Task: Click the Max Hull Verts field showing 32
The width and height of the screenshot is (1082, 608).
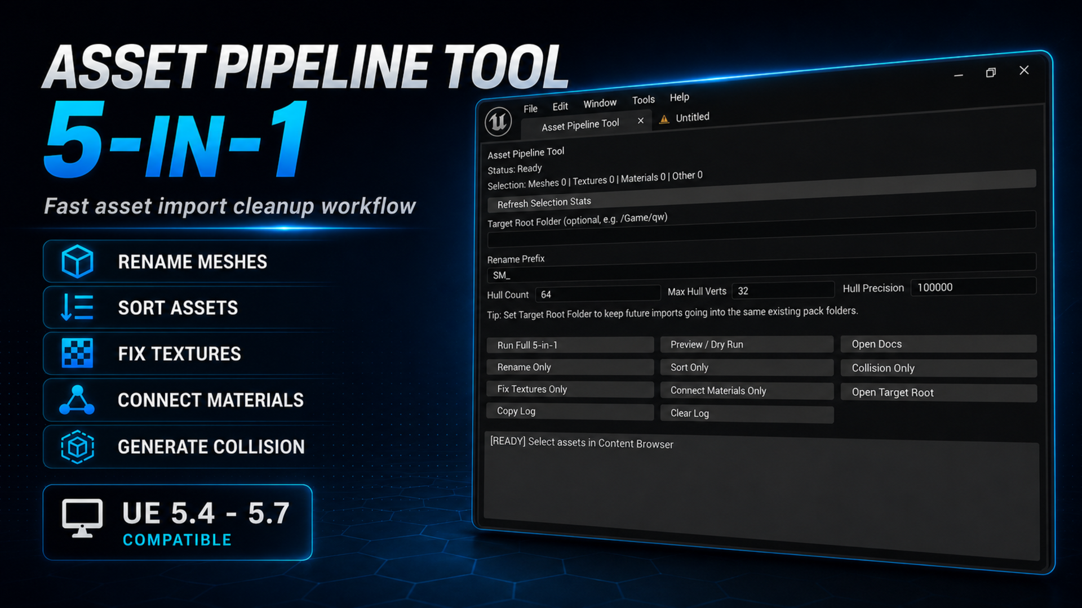Action: (x=783, y=290)
